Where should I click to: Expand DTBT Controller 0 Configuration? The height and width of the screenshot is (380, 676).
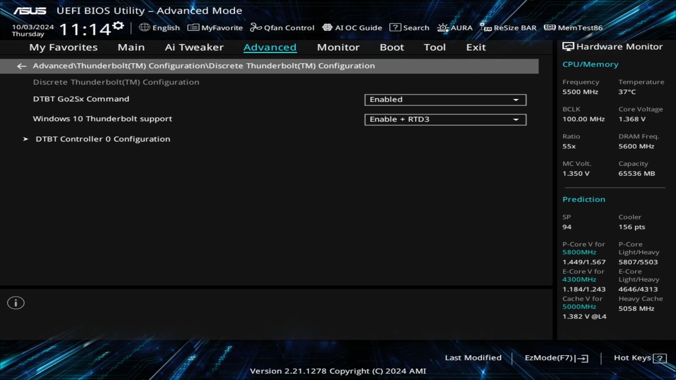pos(102,139)
